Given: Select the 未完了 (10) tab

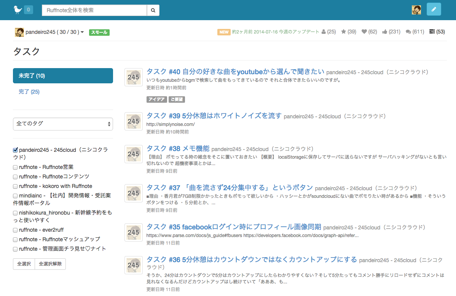Looking at the screenshot, I should (x=63, y=76).
